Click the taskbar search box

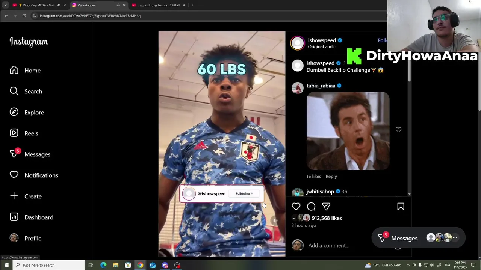pos(48,265)
